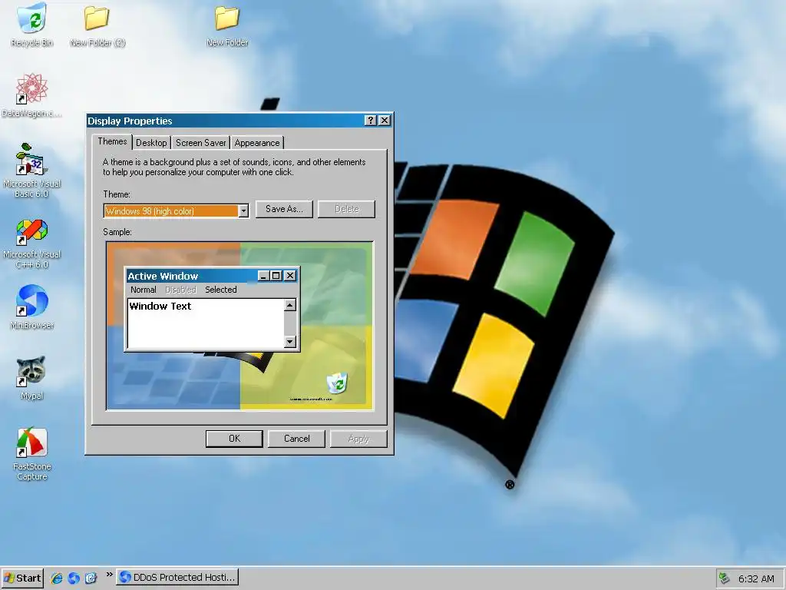Viewport: 786px width, 590px height.
Task: Click the theme sample preview image
Action: (x=239, y=326)
